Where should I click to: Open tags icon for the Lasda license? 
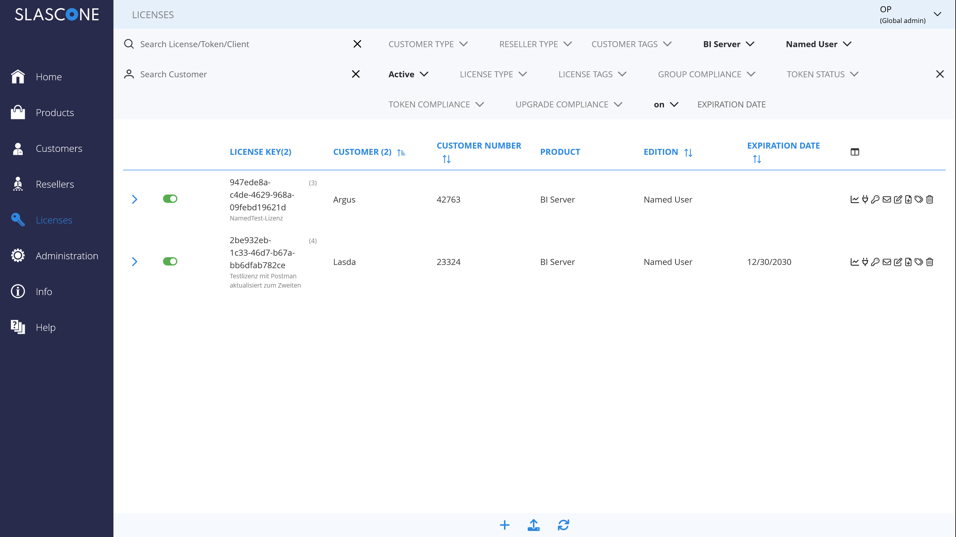(x=918, y=262)
